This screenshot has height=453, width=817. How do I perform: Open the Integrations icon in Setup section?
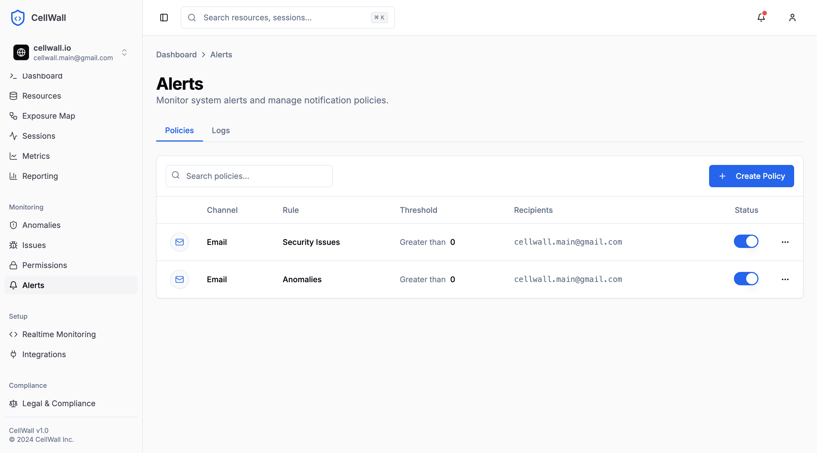coord(13,354)
